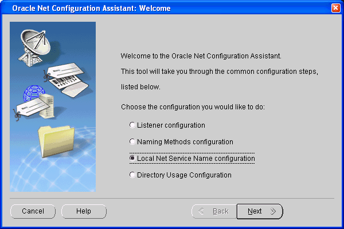Image resolution: width=344 pixels, height=229 pixels.
Task: Click the welcome message text line
Action: [x=201, y=56]
